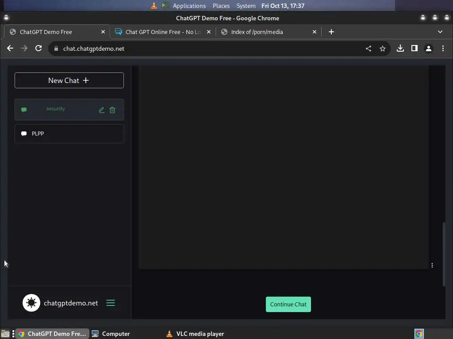This screenshot has width=453, height=339.
Task: Open the Applications menu
Action: (x=189, y=6)
